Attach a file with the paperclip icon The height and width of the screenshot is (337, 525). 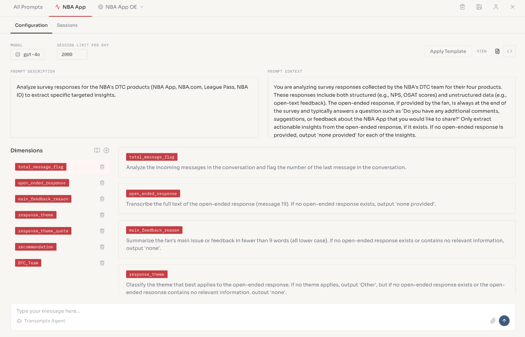point(493,321)
